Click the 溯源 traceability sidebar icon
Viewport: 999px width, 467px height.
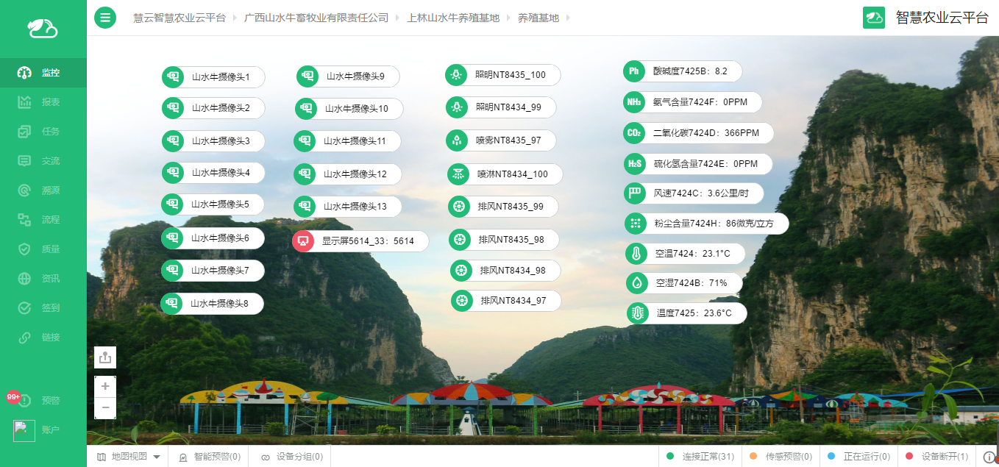coord(24,190)
